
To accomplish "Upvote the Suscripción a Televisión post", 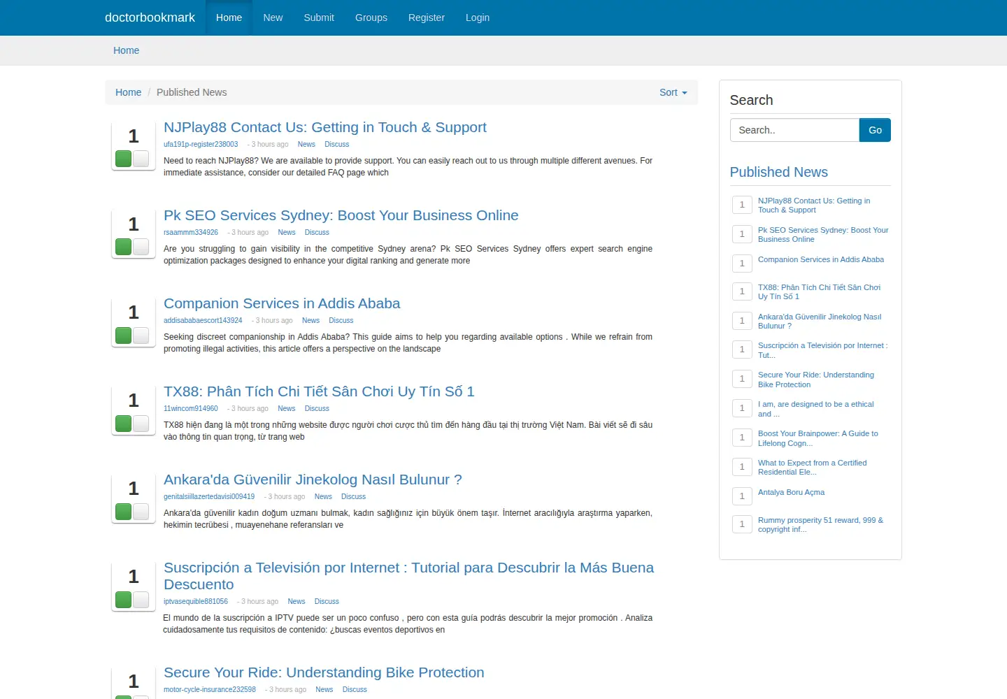I will (124, 599).
